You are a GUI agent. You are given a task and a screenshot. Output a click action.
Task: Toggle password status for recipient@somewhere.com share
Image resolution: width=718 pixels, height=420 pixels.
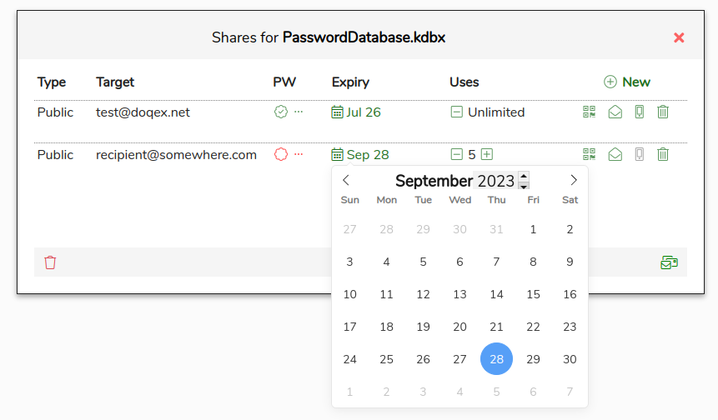pyautogui.click(x=281, y=154)
